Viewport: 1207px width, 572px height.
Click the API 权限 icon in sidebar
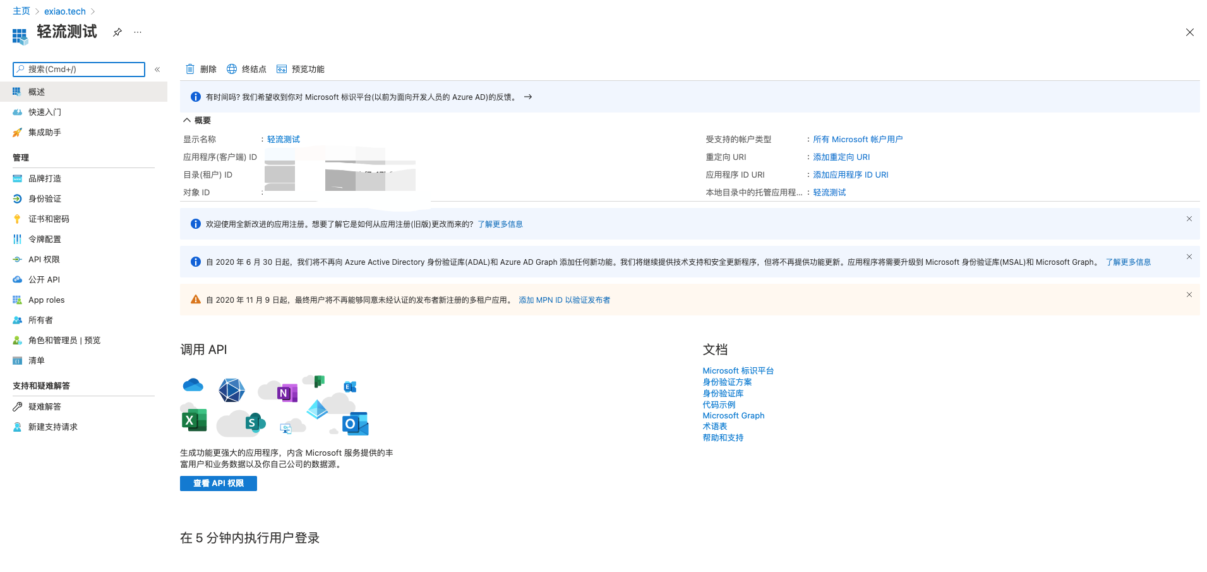(x=17, y=259)
